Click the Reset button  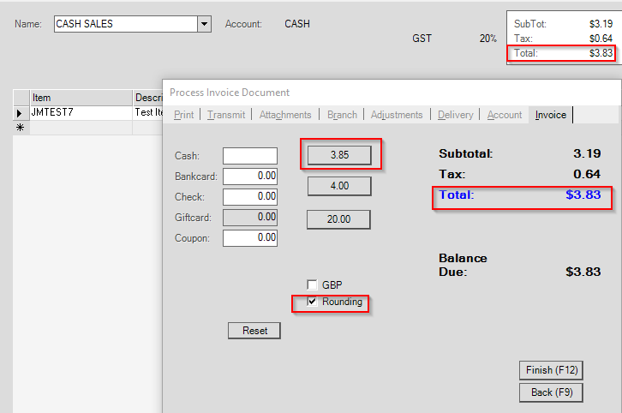(x=254, y=331)
